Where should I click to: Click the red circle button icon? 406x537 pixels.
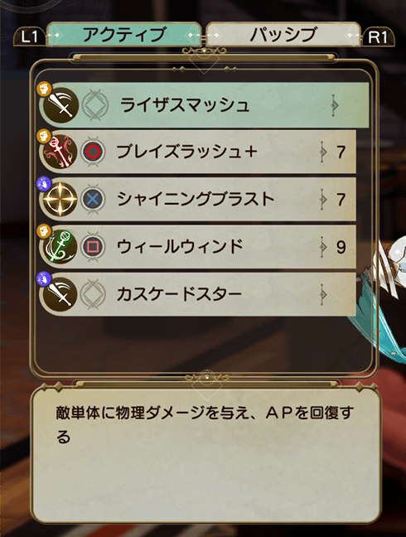click(x=93, y=152)
